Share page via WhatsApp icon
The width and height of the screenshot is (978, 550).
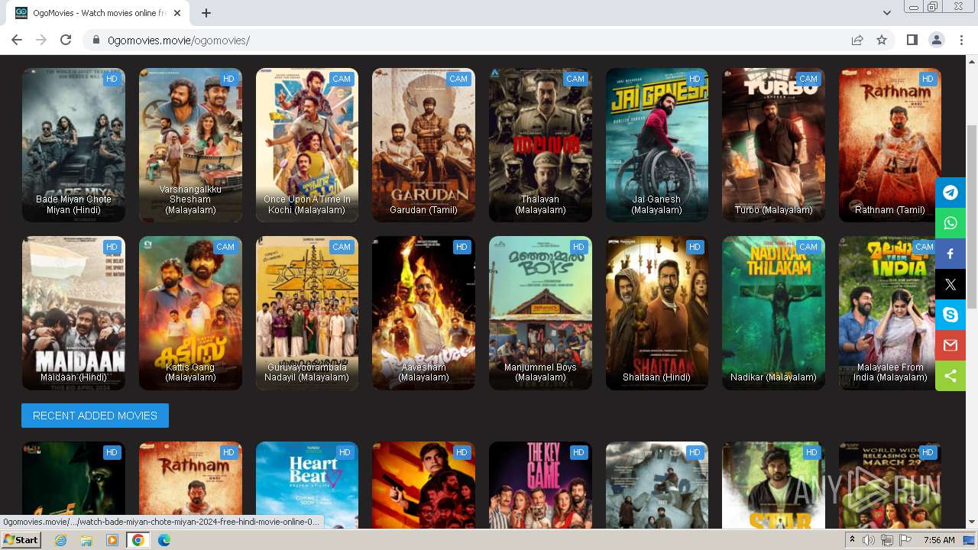point(950,223)
